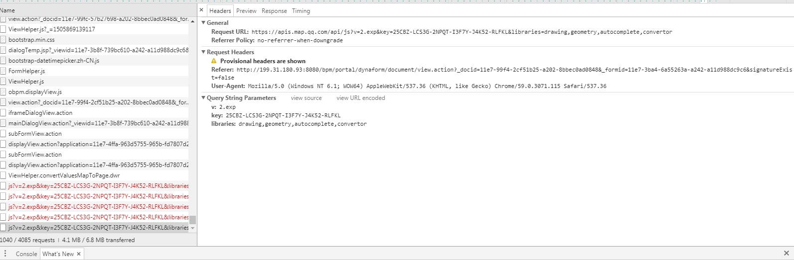Click the provisional headers warning icon
Image resolution: width=794 pixels, height=260 pixels.
point(214,61)
